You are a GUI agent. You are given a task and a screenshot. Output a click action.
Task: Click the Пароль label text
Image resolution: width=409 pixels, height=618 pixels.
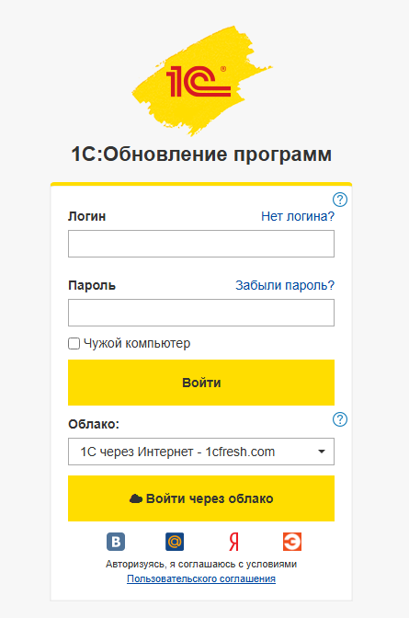pos(92,285)
